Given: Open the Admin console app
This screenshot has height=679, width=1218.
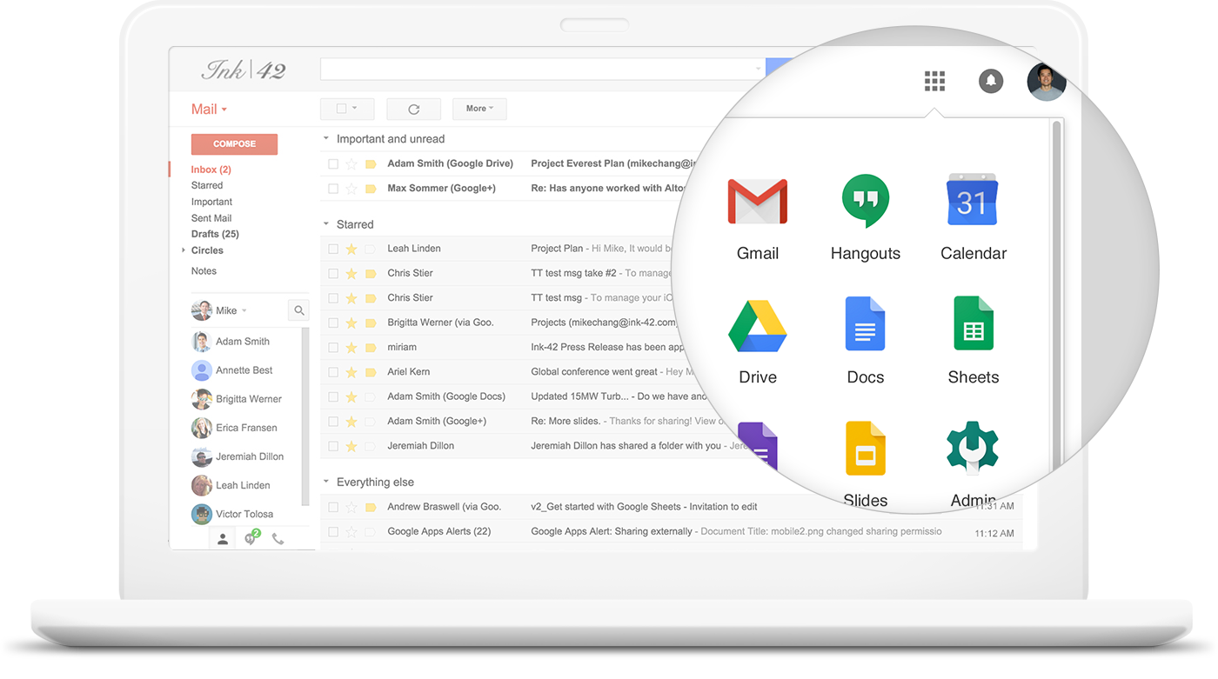Looking at the screenshot, I should click(974, 465).
